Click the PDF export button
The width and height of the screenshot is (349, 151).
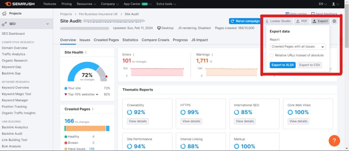[x=302, y=21]
